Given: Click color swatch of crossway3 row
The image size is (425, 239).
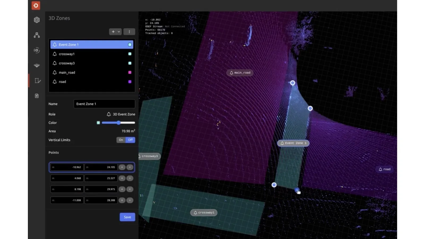Looking at the screenshot, I should pos(130,63).
